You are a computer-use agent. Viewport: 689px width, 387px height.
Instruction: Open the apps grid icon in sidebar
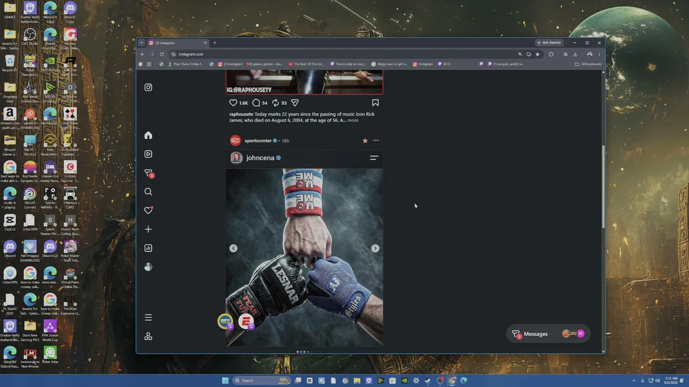coord(148,336)
